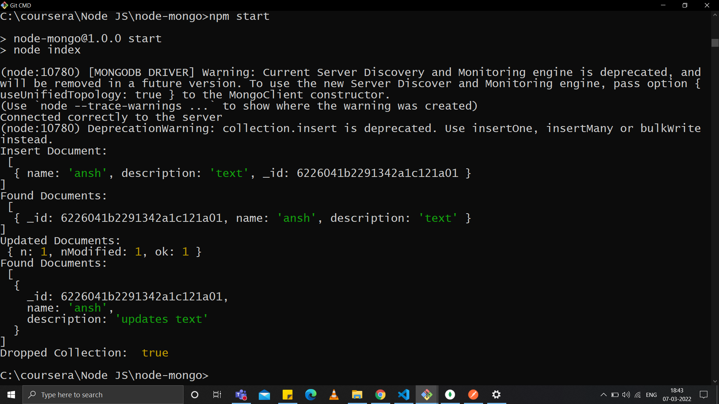The width and height of the screenshot is (719, 404).
Task: Open the Windows Start menu
Action: (11, 395)
